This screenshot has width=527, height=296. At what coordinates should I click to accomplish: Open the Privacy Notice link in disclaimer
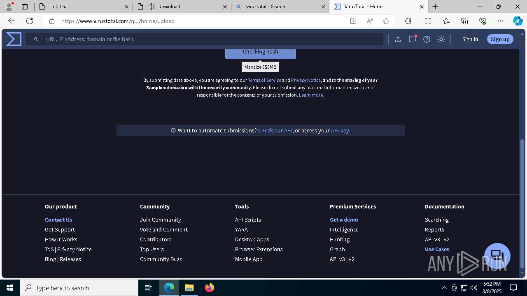pos(306,80)
